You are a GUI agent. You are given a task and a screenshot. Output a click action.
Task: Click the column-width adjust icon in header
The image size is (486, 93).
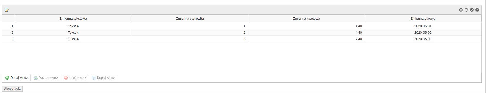click(x=461, y=10)
